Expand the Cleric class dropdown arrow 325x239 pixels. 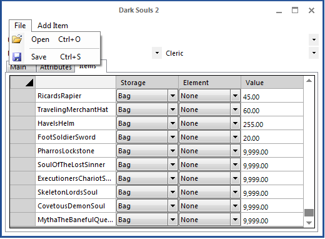[314, 53]
